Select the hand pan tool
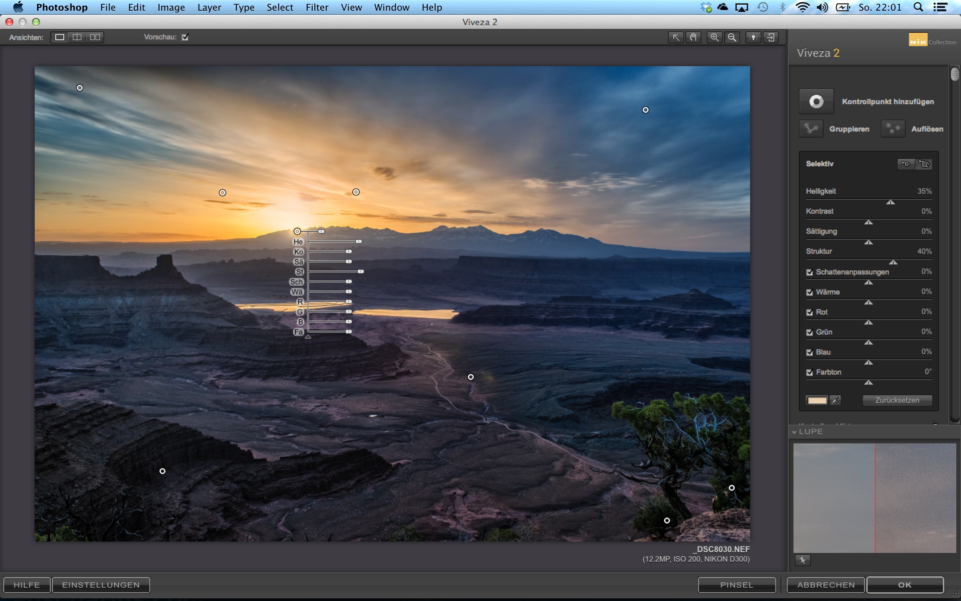 [x=693, y=37]
